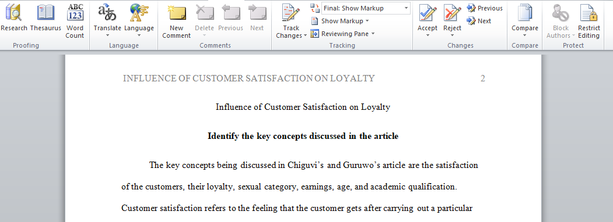Click the Translate icon
Screen dimensions: 613x222
click(x=107, y=12)
